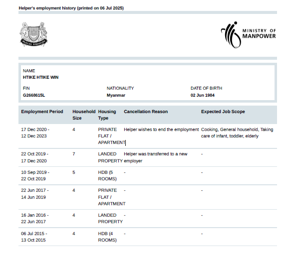Select the helper name HTIKE HTIKE WIN
Screen dimensions: 293x257
click(40, 77)
